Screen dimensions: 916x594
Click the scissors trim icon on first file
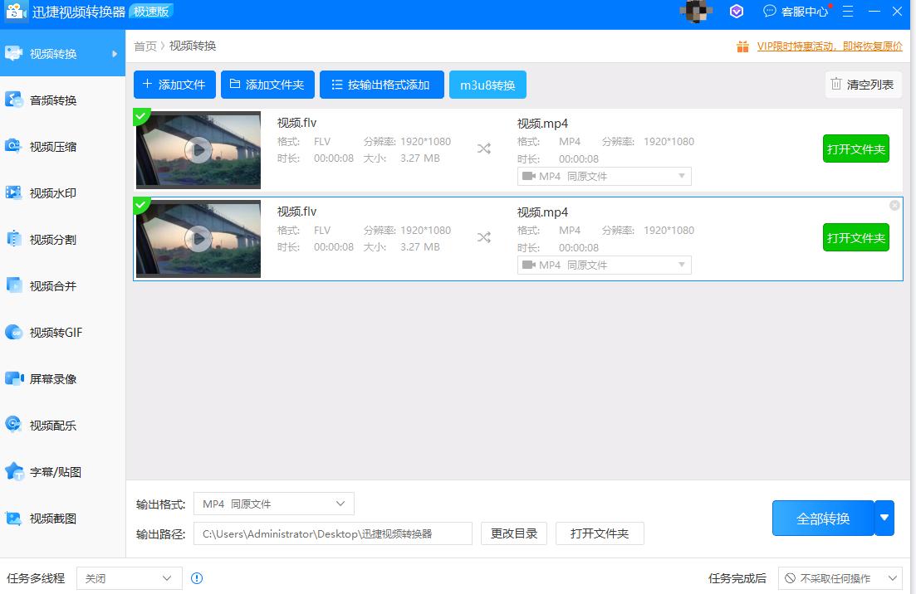[x=484, y=148]
